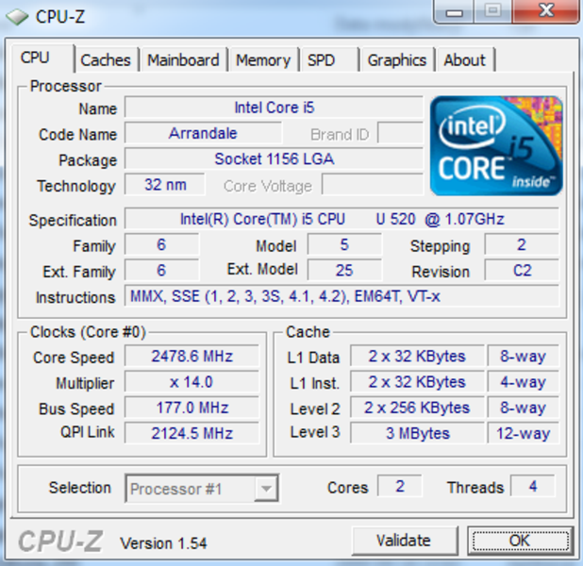The height and width of the screenshot is (566, 583).
Task: Close the CPU-Z window
Action: point(545,12)
